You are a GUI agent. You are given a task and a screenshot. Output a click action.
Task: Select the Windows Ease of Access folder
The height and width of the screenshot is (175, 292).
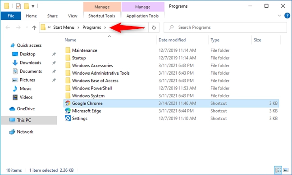click(x=95, y=81)
